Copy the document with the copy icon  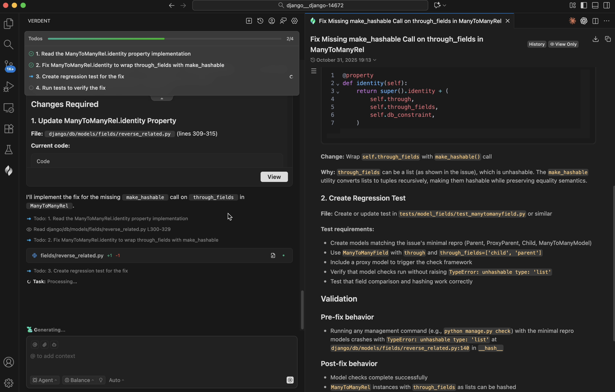(x=608, y=39)
